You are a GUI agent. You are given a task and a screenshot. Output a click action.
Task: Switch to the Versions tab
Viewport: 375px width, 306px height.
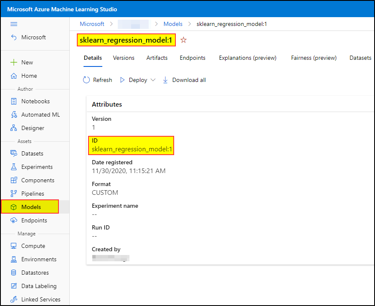[x=124, y=58]
